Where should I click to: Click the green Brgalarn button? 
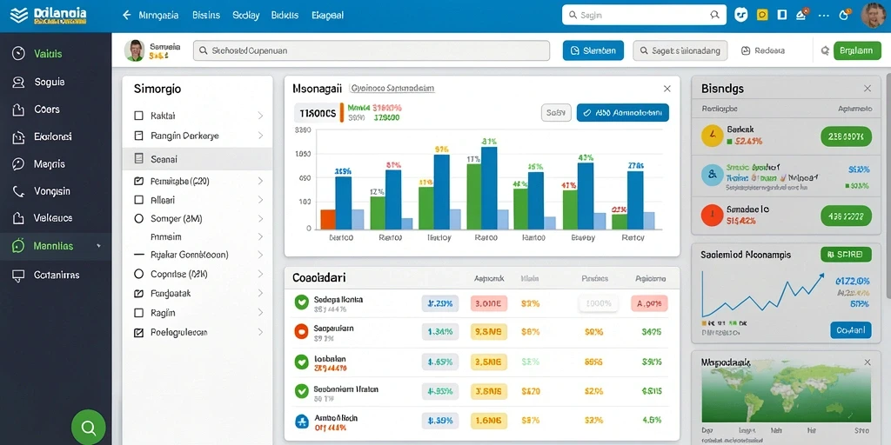point(857,50)
